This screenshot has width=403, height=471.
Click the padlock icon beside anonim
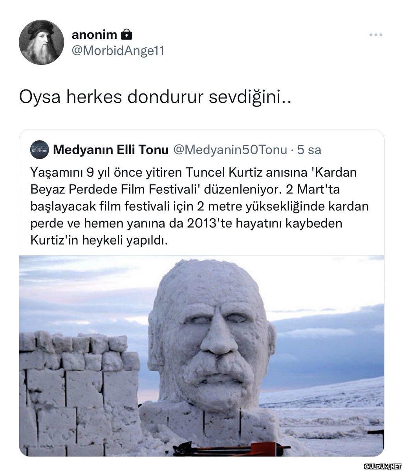pyautogui.click(x=126, y=35)
